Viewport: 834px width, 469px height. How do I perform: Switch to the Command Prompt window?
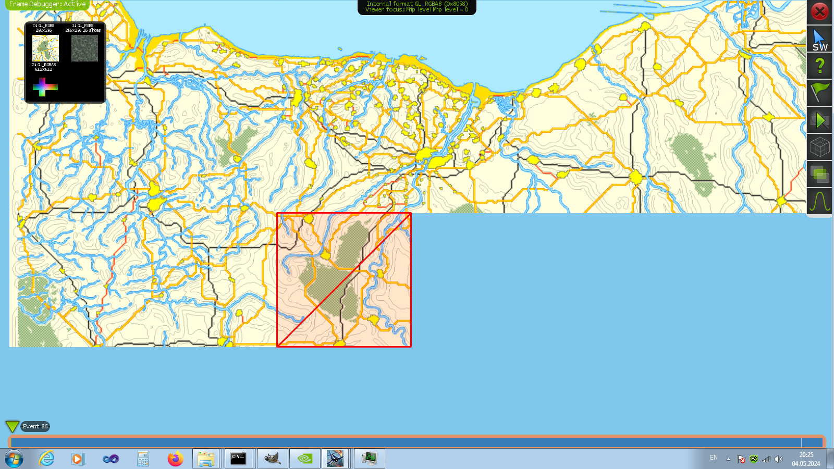[x=239, y=459]
